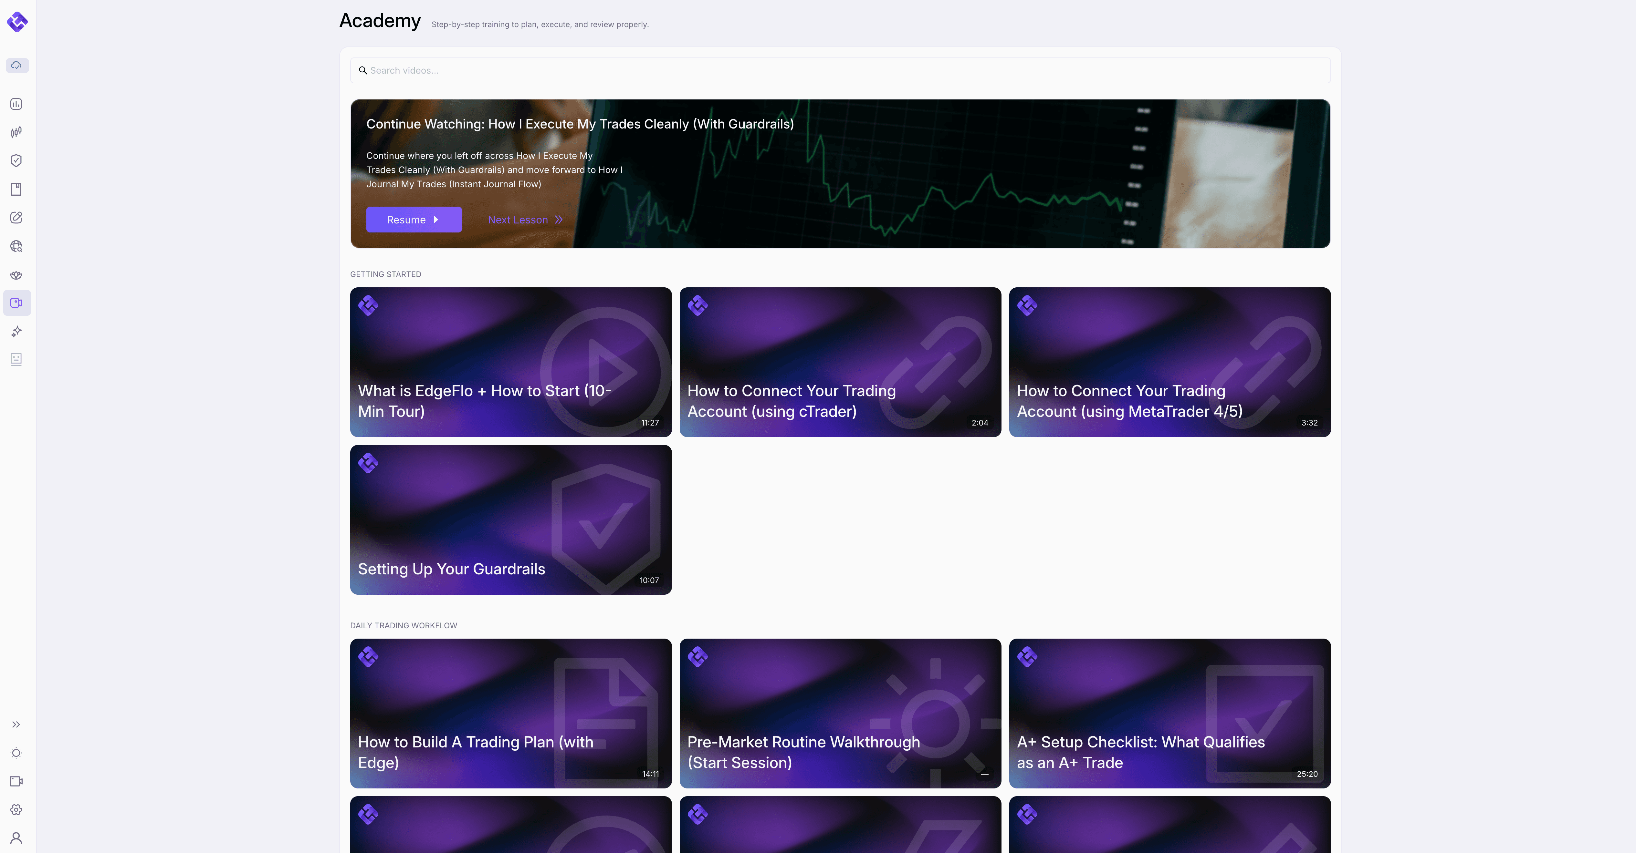The image size is (1636, 853).
Task: Open the lotus flower sidebar icon
Action: click(x=16, y=275)
